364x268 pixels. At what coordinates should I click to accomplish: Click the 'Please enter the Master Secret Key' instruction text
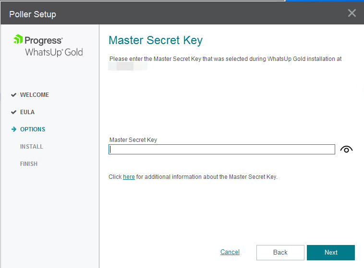pyautogui.click(x=225, y=59)
